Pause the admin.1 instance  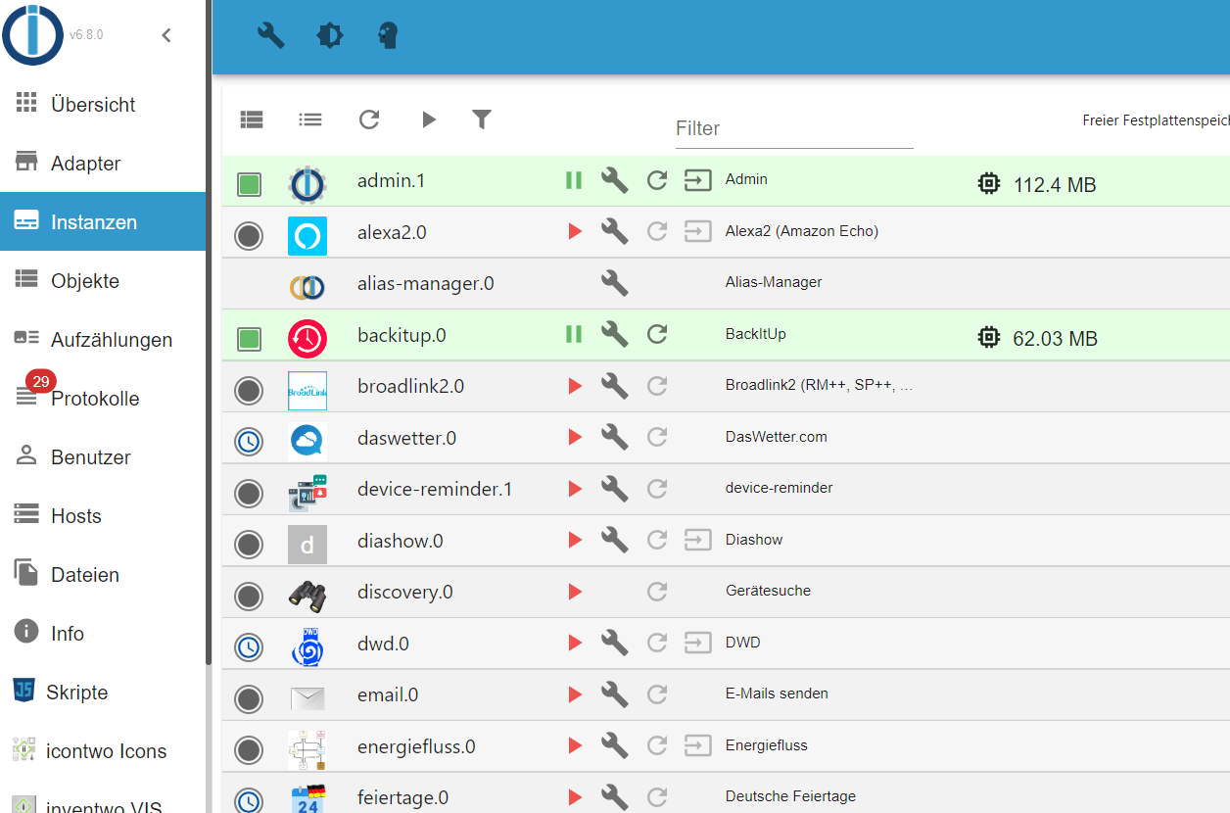[574, 180]
